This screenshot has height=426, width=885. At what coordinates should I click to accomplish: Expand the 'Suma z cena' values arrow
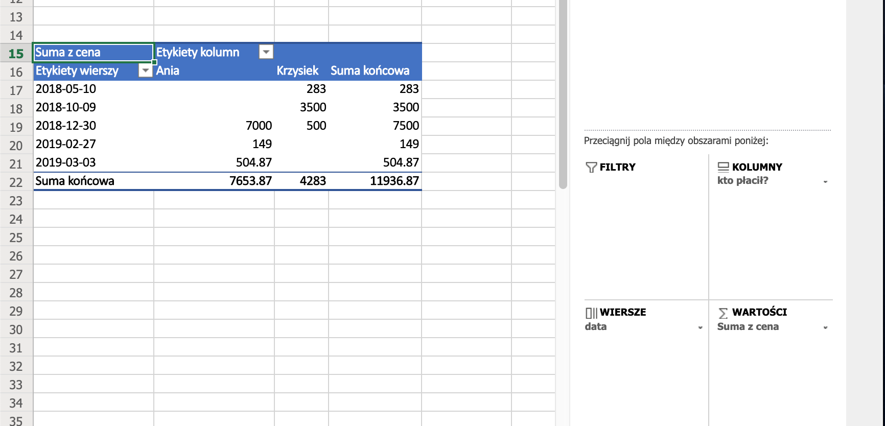[x=825, y=328]
